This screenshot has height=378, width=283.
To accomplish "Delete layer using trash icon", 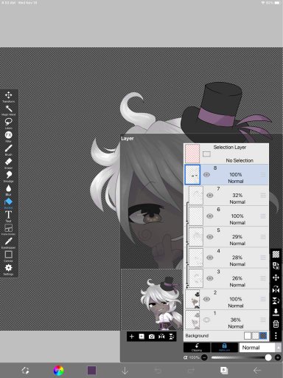I will (276, 324).
